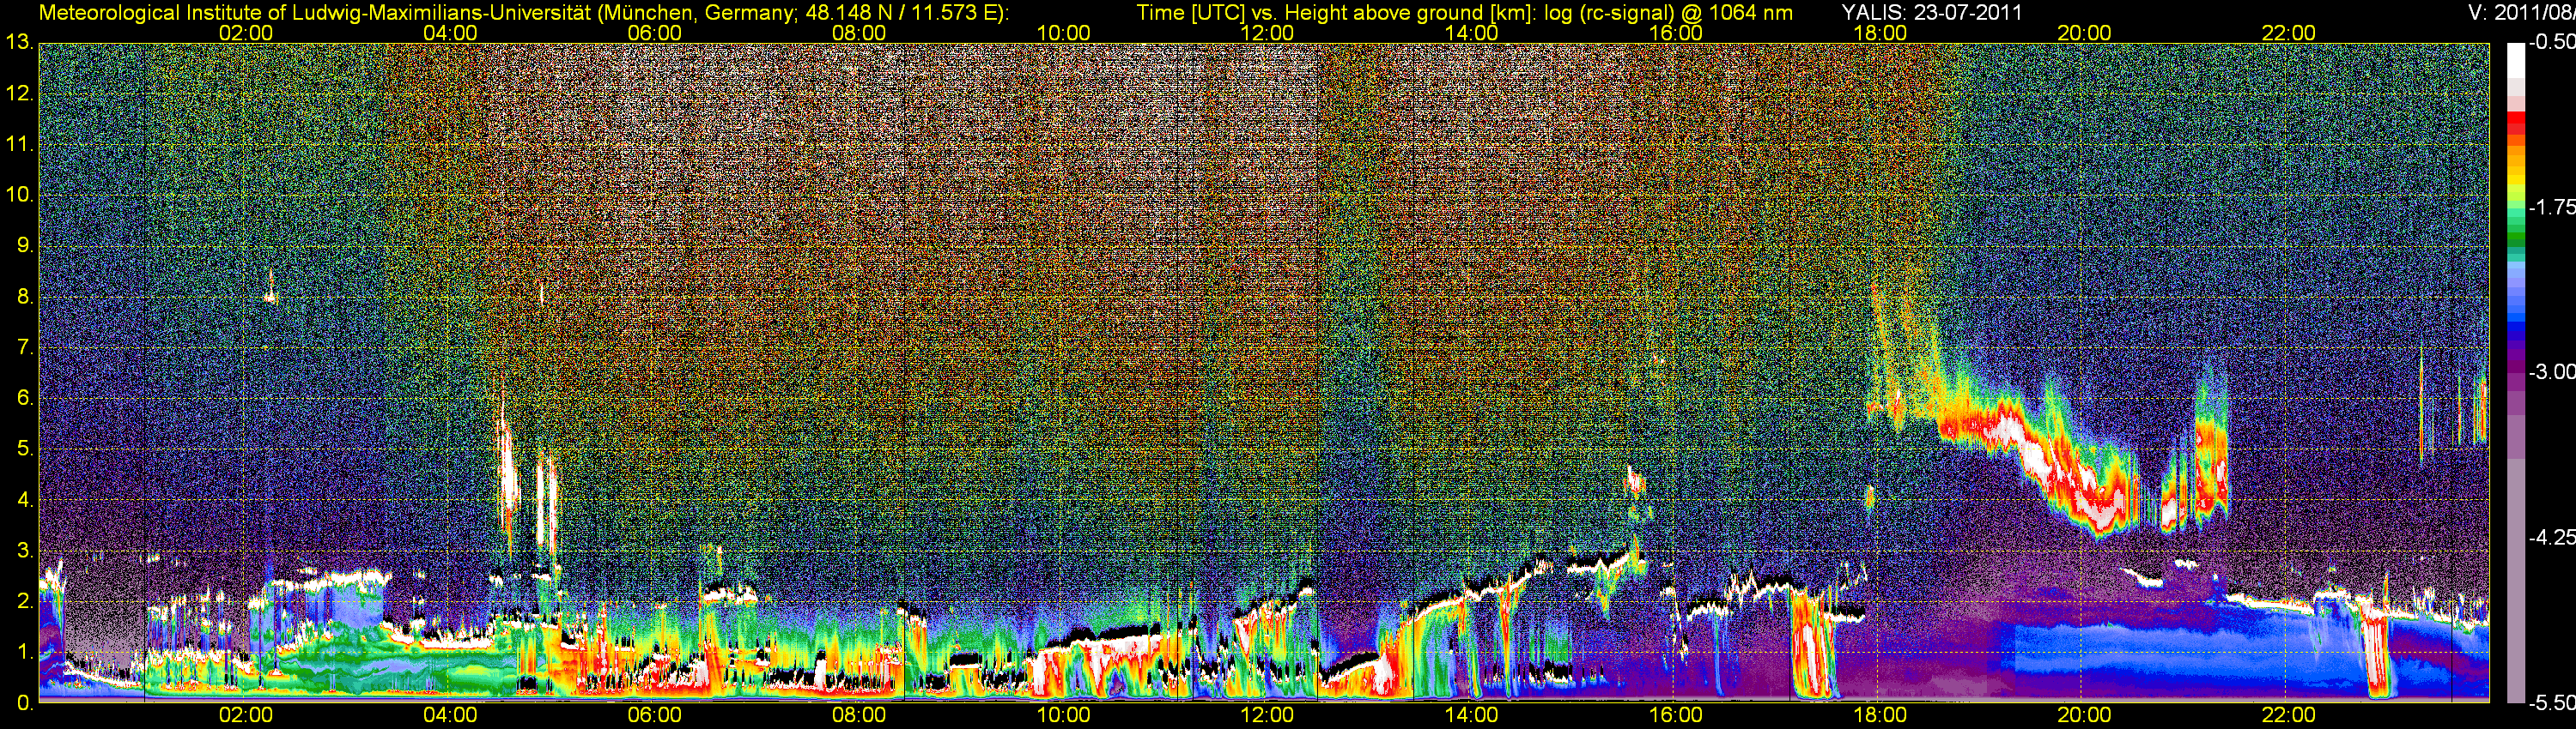Image resolution: width=2576 pixels, height=729 pixels.
Task: Click the -0.50 color scale value
Action: click(2551, 43)
